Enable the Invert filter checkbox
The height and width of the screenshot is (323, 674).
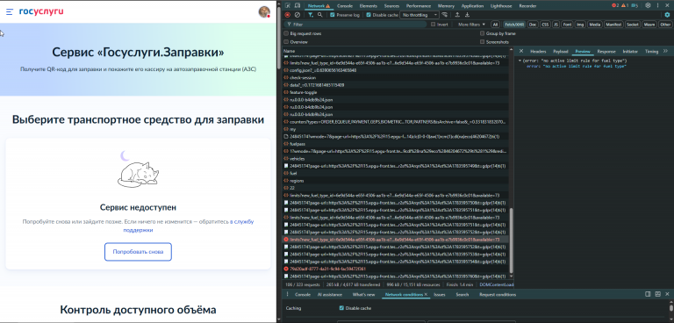point(434,25)
